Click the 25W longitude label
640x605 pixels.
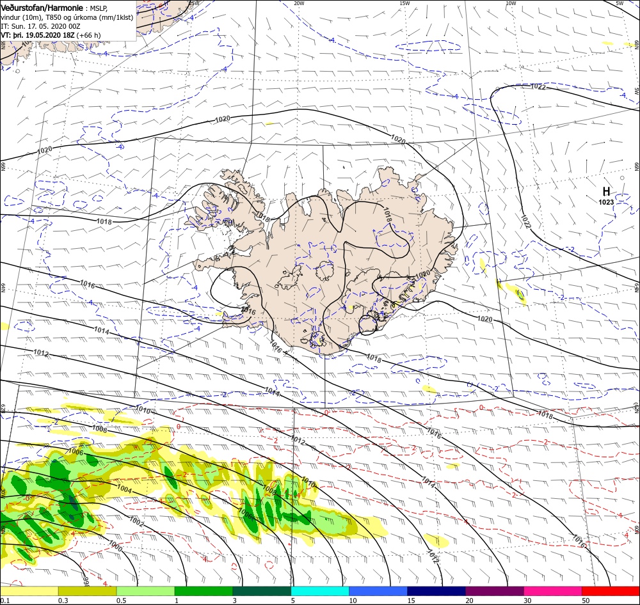click(x=195, y=3)
